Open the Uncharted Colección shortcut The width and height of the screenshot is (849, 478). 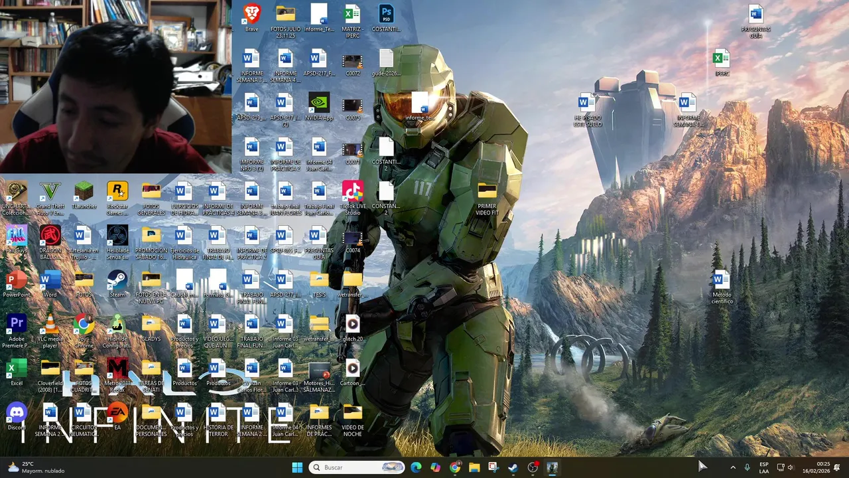click(16, 199)
